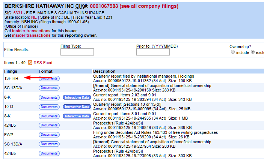Focus the Prior to date input field
This screenshot has height=159, width=264.
(x=153, y=52)
